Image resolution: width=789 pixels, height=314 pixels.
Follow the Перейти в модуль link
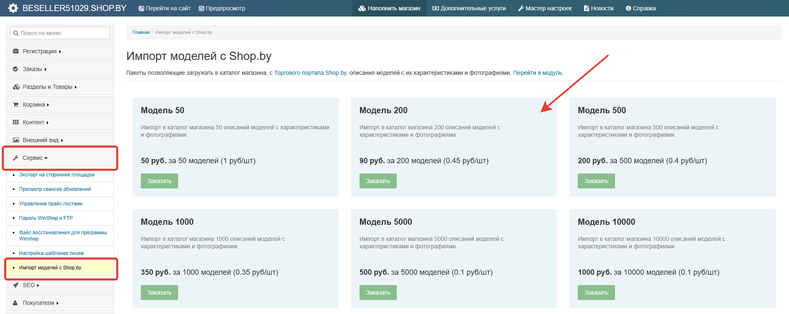click(x=537, y=73)
